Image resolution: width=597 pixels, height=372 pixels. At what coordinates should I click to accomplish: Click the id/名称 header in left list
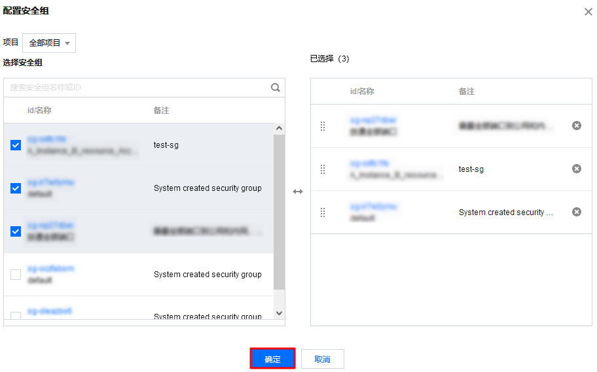(39, 110)
